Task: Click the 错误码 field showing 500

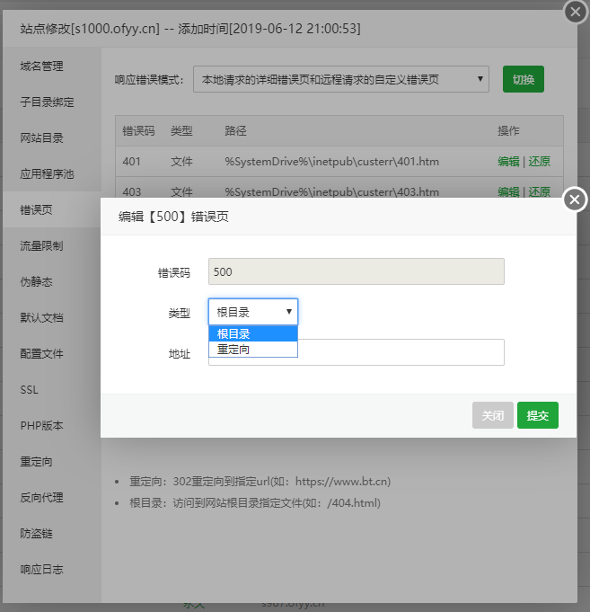Action: click(357, 271)
